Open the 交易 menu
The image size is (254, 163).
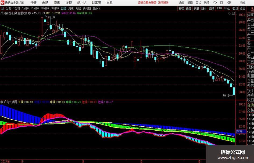click(x=109, y=3)
